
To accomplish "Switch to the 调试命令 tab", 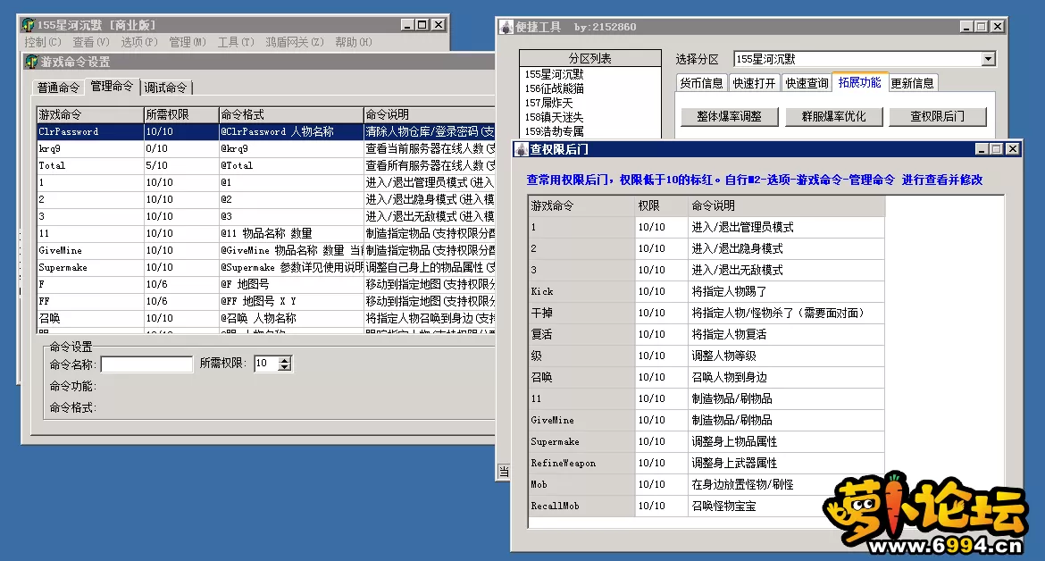I will point(166,88).
